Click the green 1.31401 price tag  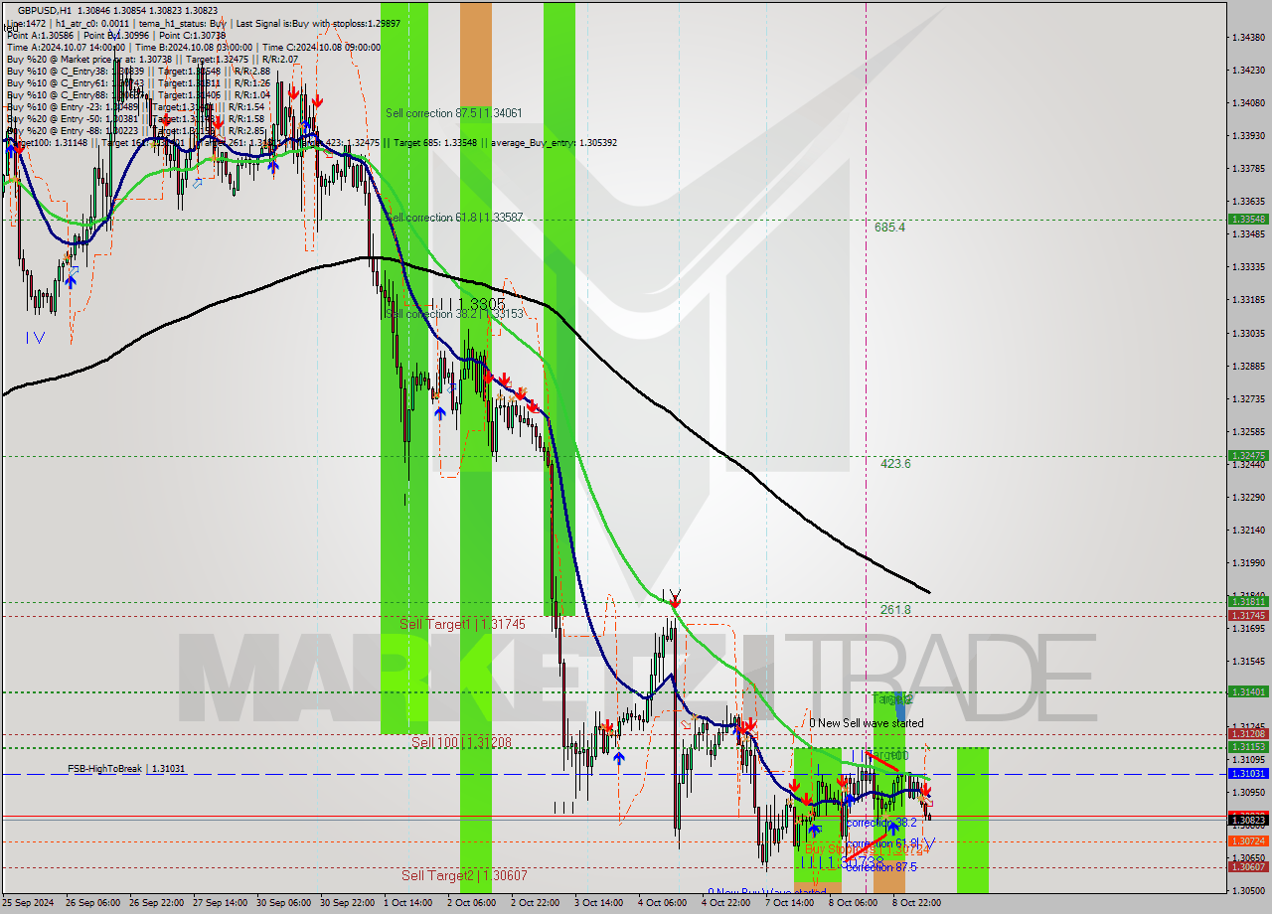click(x=1248, y=692)
